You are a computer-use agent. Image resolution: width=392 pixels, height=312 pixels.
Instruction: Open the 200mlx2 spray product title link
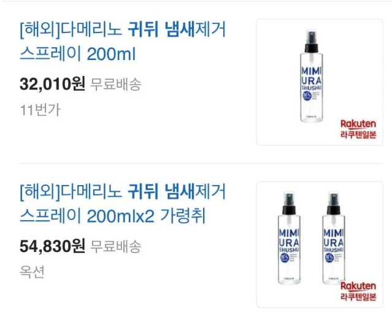point(123,204)
